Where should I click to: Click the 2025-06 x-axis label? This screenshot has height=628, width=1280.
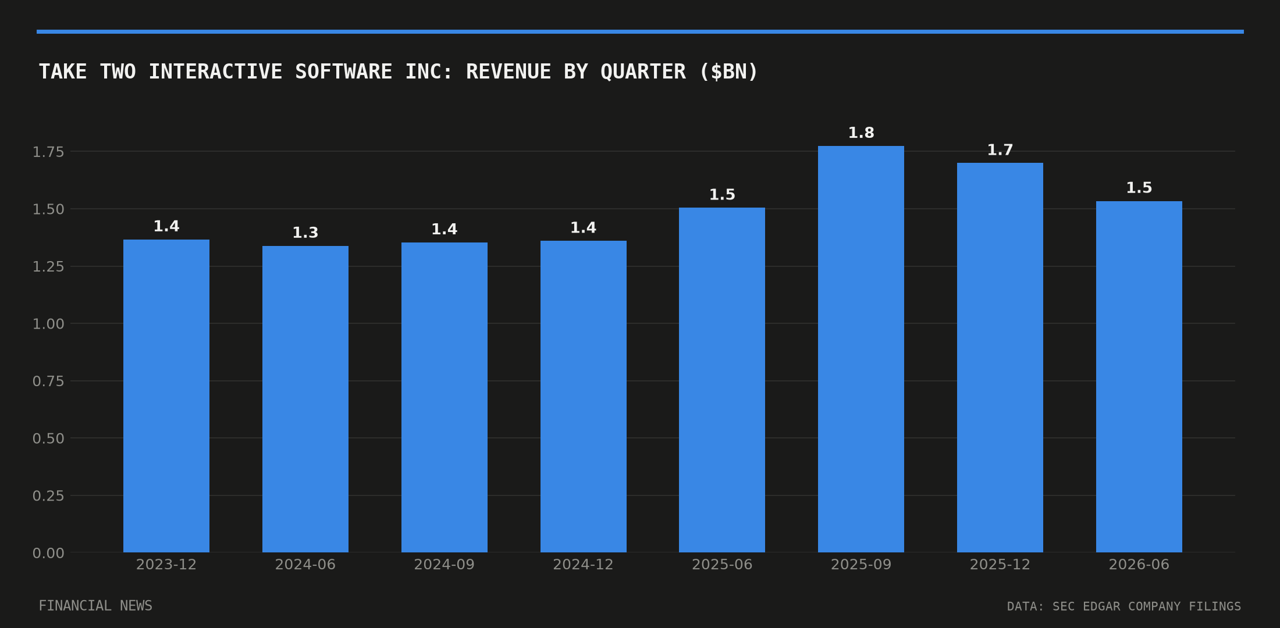coord(722,565)
